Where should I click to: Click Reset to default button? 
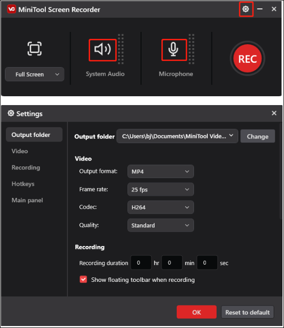[248, 312]
